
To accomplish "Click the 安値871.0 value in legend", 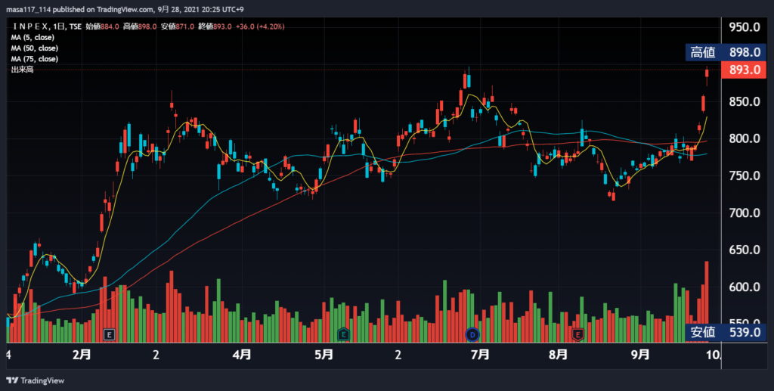I will [177, 26].
